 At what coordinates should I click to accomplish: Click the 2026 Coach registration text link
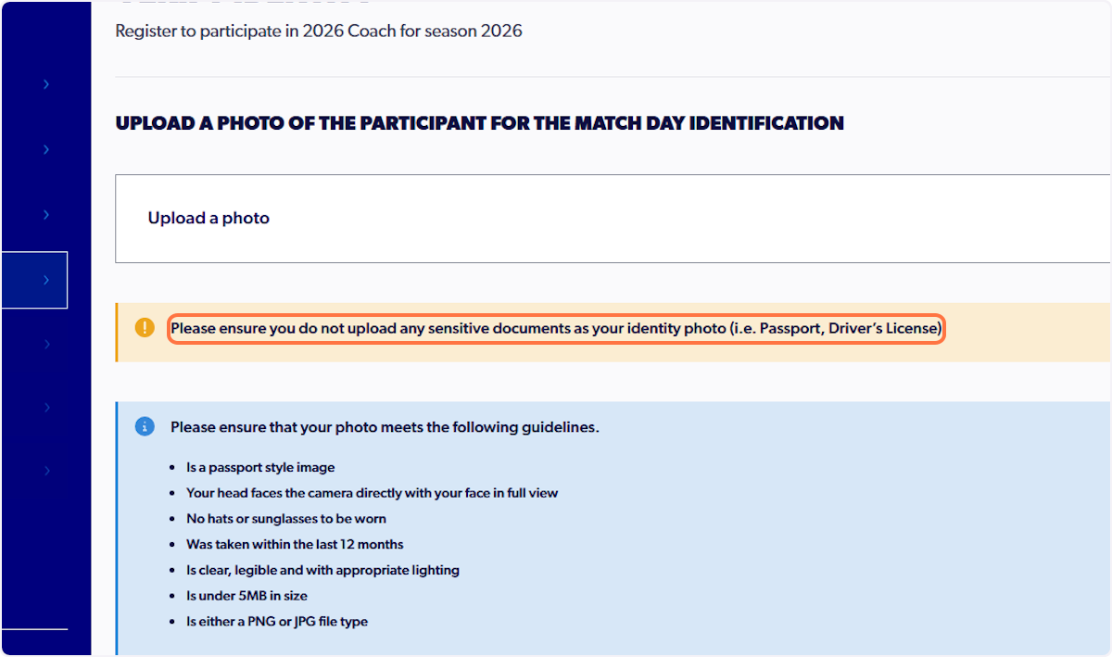pos(318,31)
